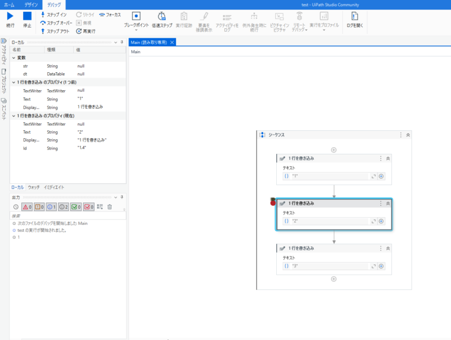Toggle red failed-test filter in Output
The width and height of the screenshot is (451, 340).
tap(89, 207)
